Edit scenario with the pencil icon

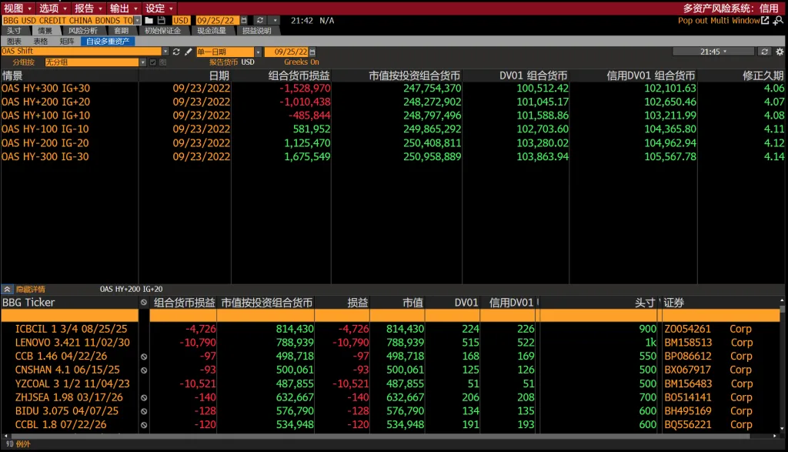[189, 52]
